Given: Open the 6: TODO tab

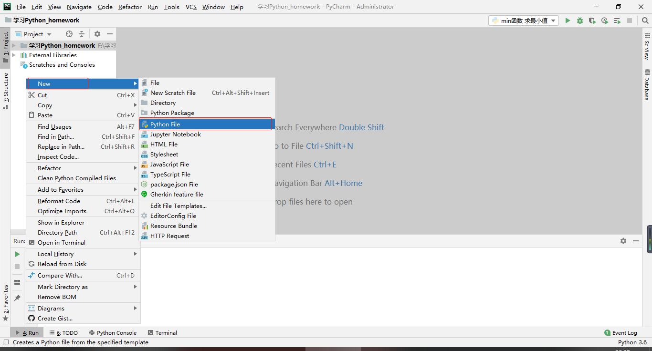Looking at the screenshot, I should click(x=63, y=333).
